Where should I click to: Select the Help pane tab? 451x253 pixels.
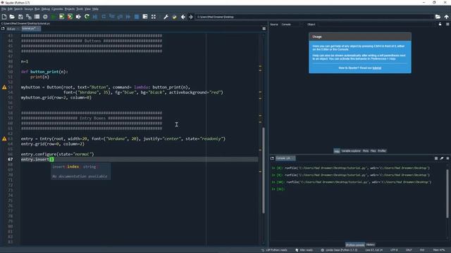[x=337, y=151]
